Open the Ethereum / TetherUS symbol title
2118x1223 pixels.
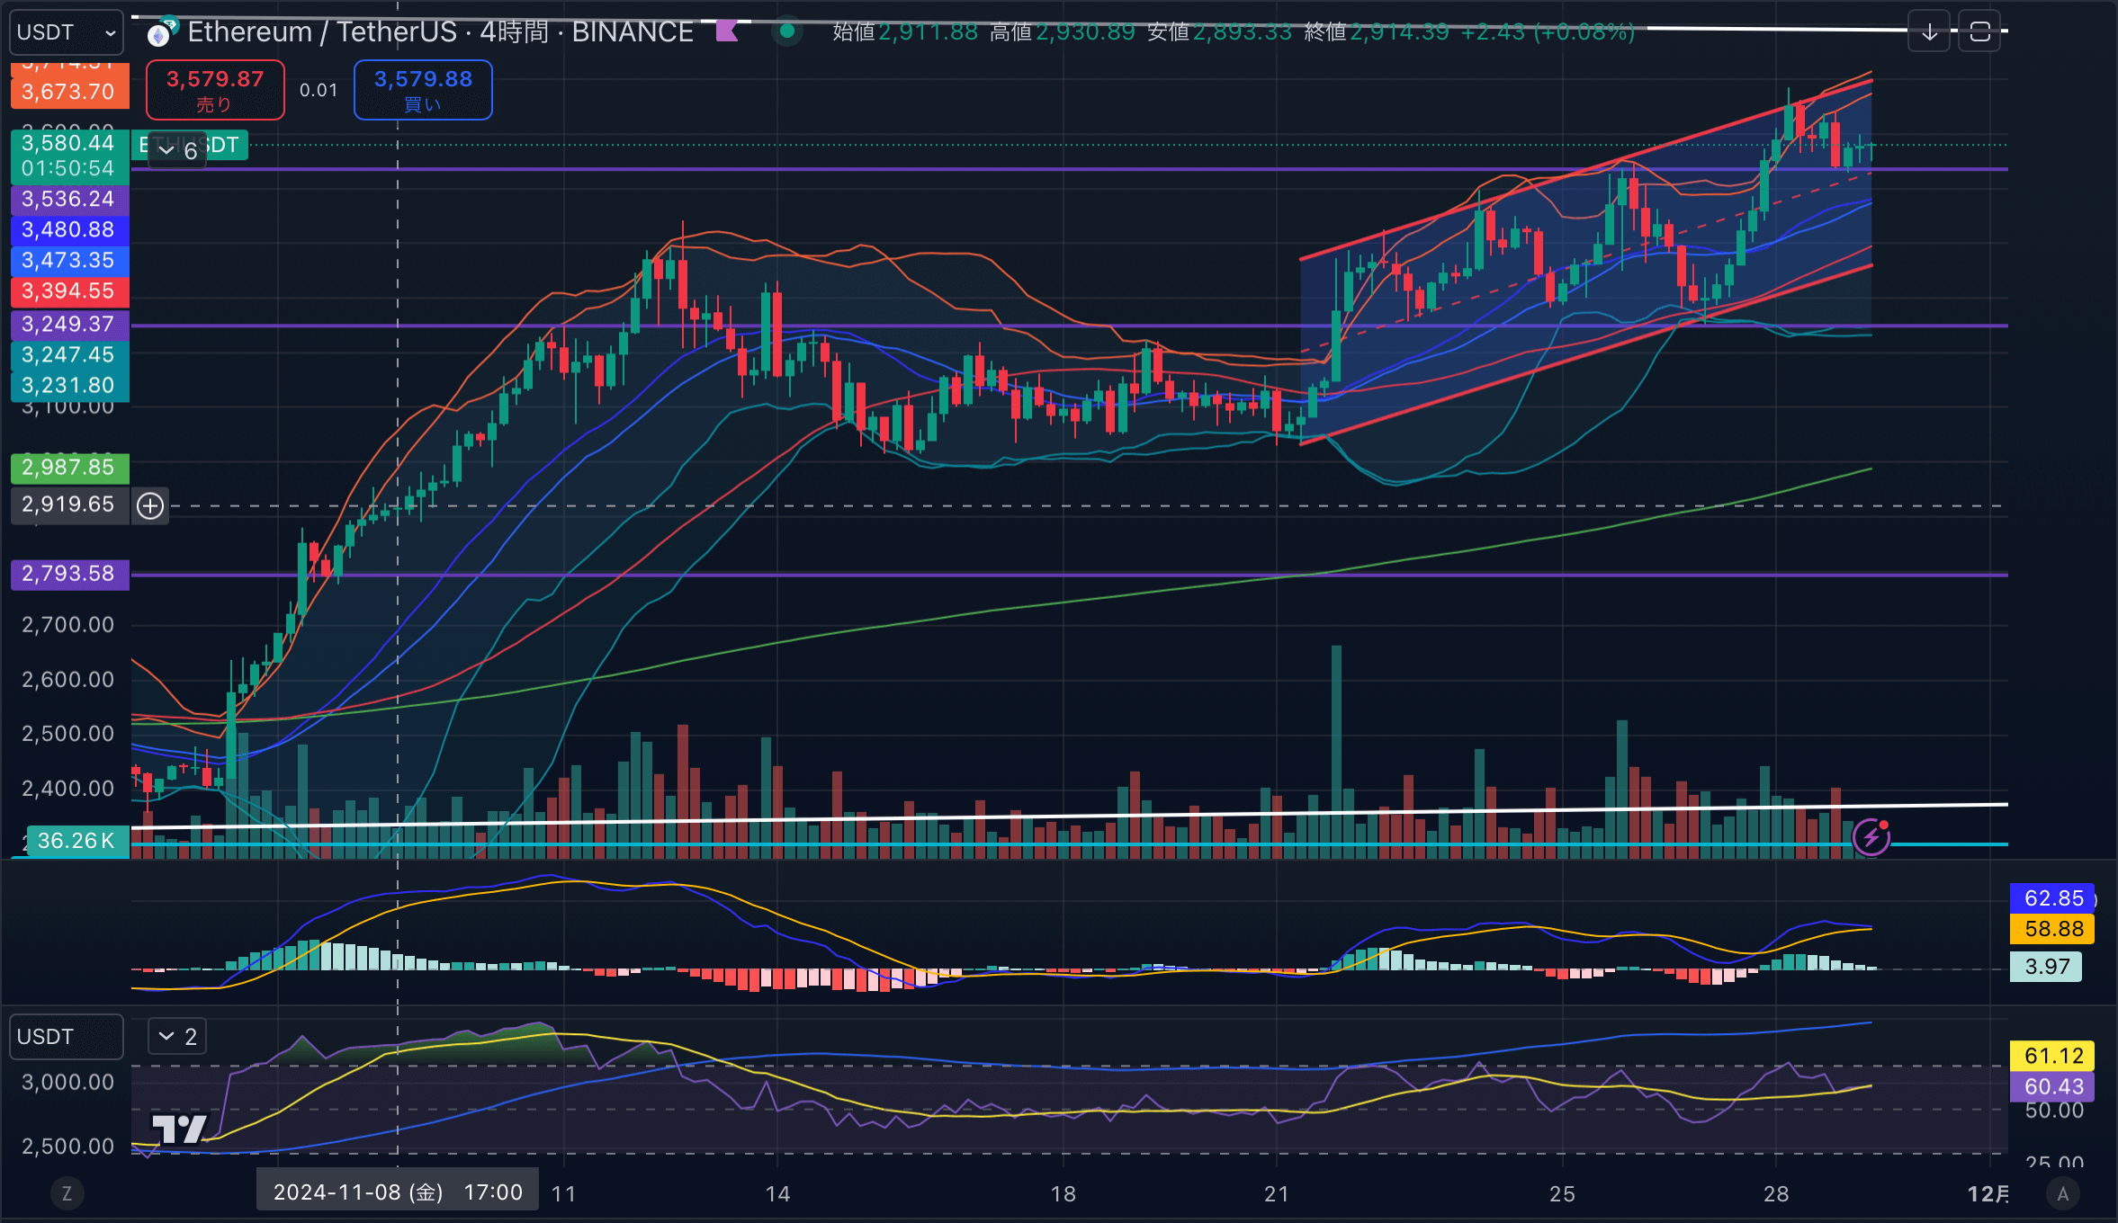tap(440, 32)
